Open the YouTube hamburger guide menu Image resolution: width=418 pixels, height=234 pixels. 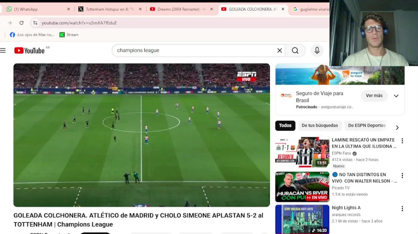click(3, 50)
